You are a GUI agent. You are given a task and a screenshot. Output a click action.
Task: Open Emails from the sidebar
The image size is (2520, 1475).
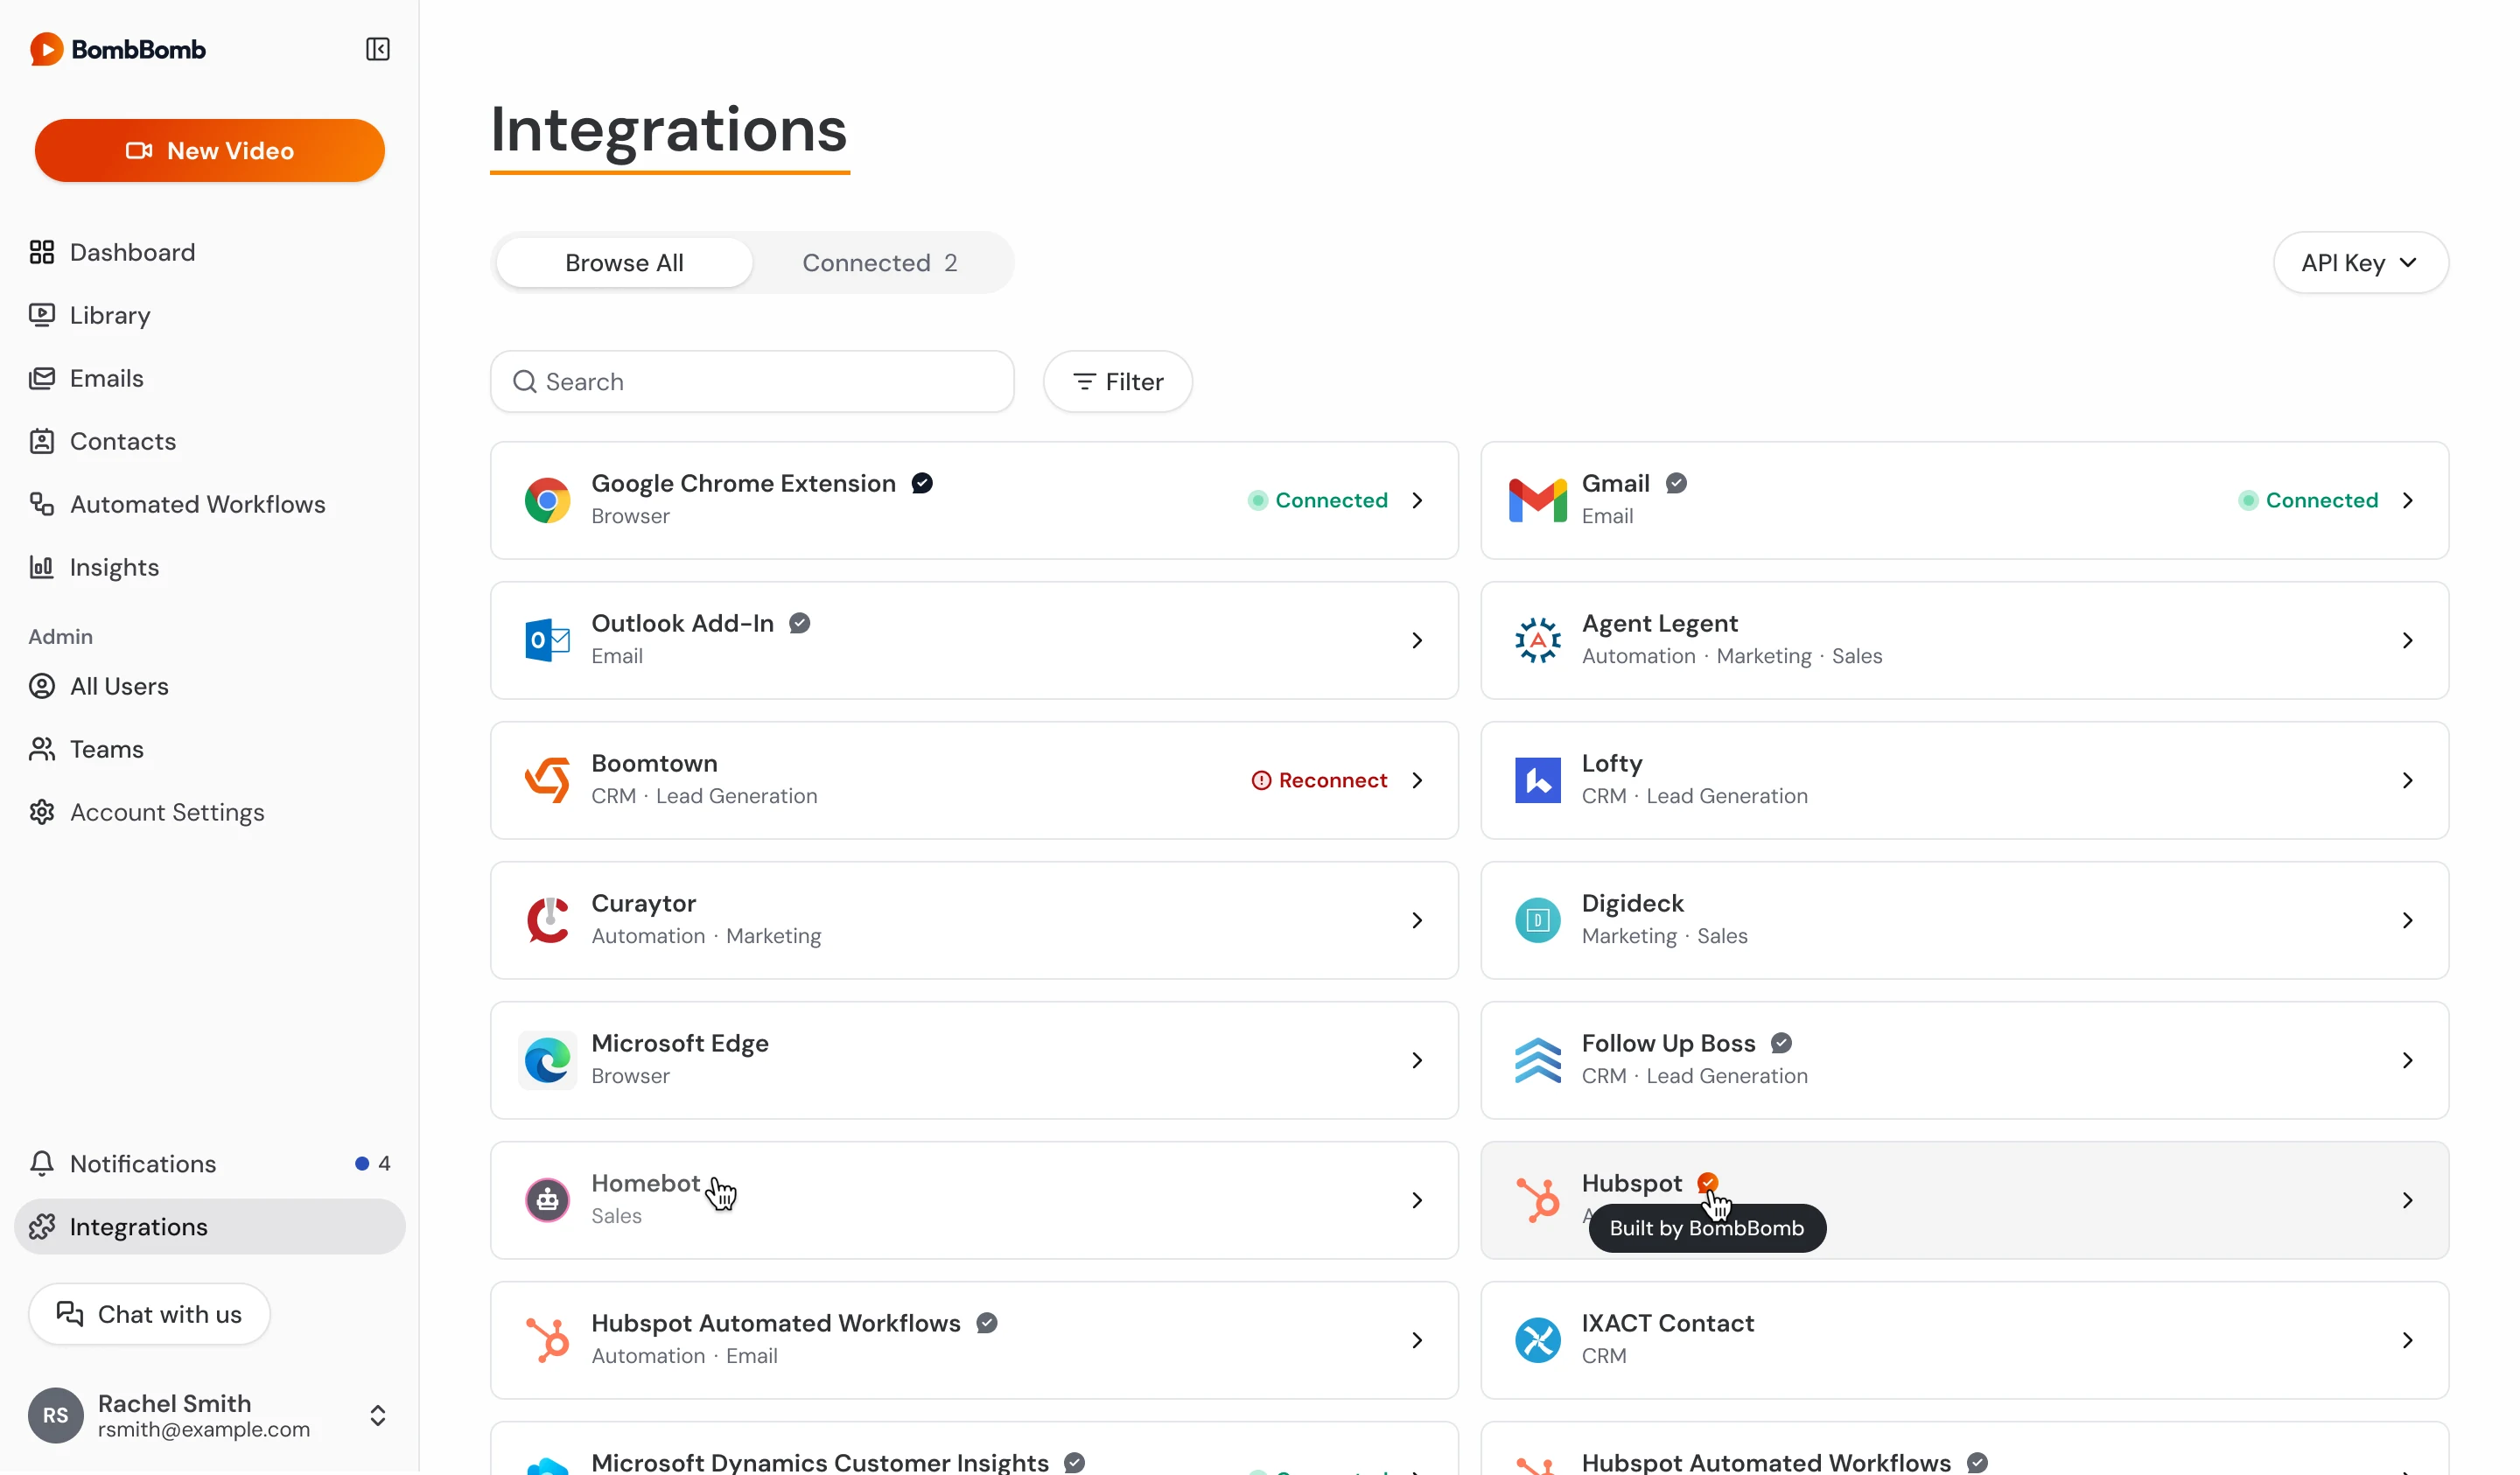coord(210,378)
